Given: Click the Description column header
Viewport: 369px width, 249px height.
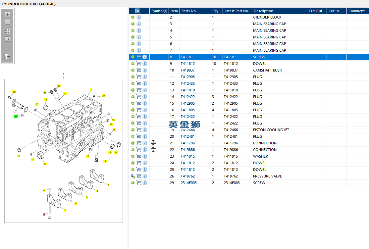Looking at the screenshot, I should click(x=263, y=11).
